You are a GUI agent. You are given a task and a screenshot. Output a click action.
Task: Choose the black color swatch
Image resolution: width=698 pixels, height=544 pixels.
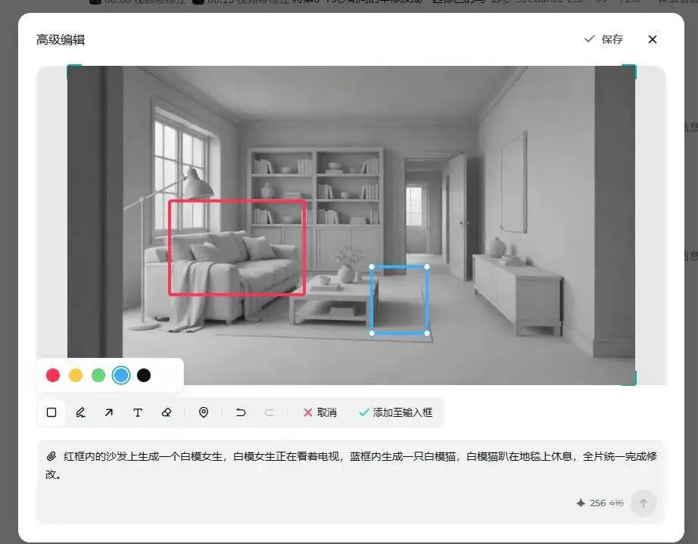(144, 375)
